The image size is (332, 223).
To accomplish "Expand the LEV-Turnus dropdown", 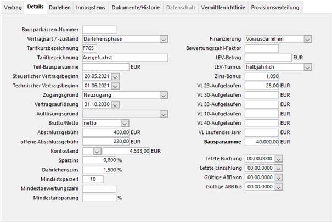I will (x=307, y=67).
